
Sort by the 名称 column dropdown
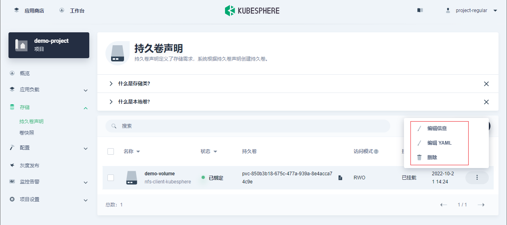132,151
